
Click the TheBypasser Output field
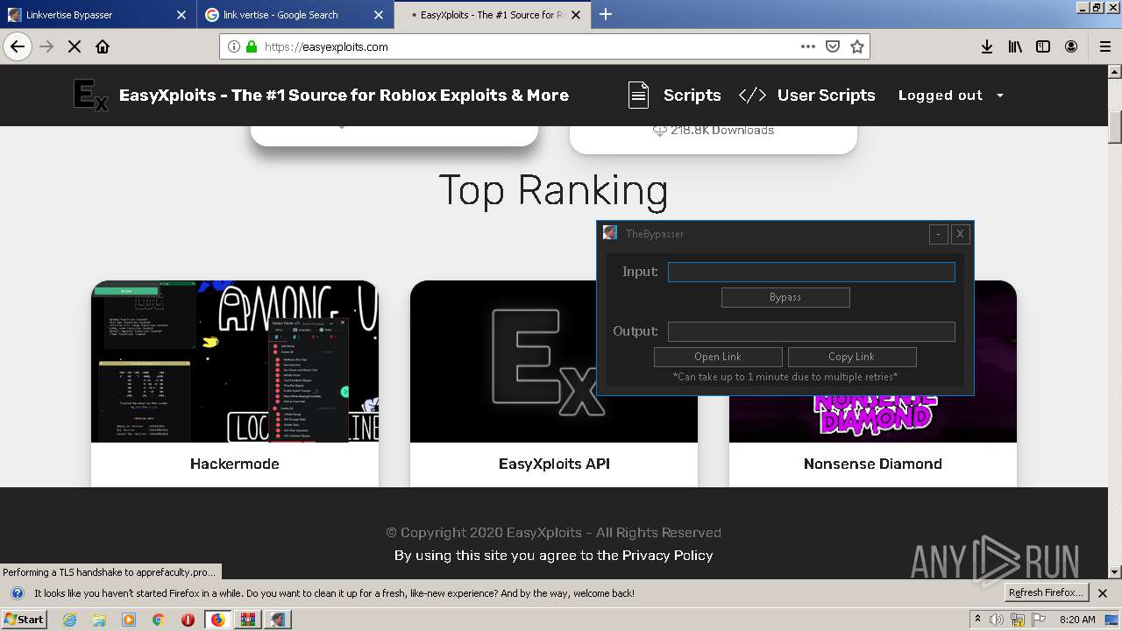pos(812,332)
